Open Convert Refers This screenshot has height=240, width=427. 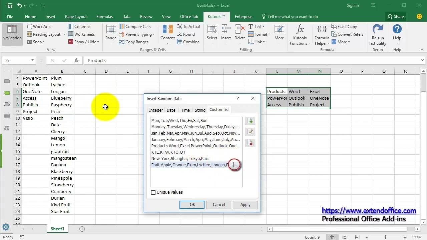347,34
